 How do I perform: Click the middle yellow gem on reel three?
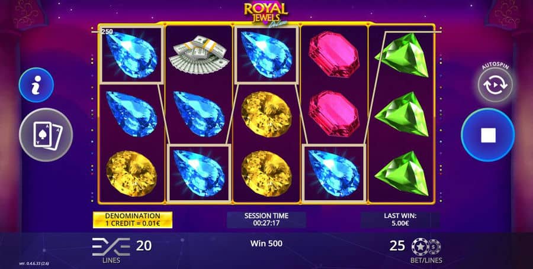tap(266, 114)
